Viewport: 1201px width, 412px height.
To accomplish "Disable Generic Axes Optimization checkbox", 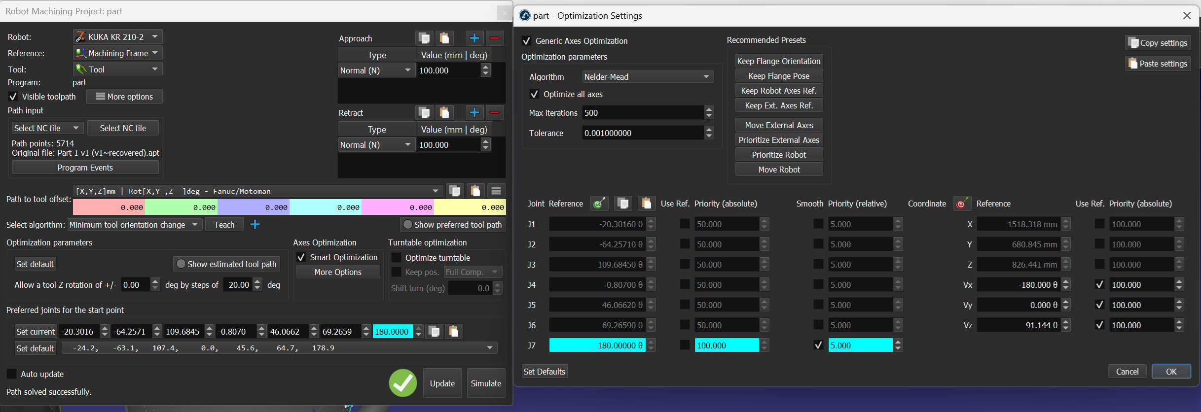I will [x=527, y=41].
